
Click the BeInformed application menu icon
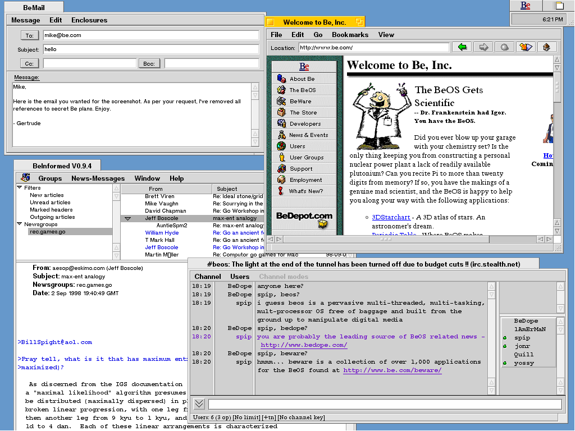click(x=25, y=178)
